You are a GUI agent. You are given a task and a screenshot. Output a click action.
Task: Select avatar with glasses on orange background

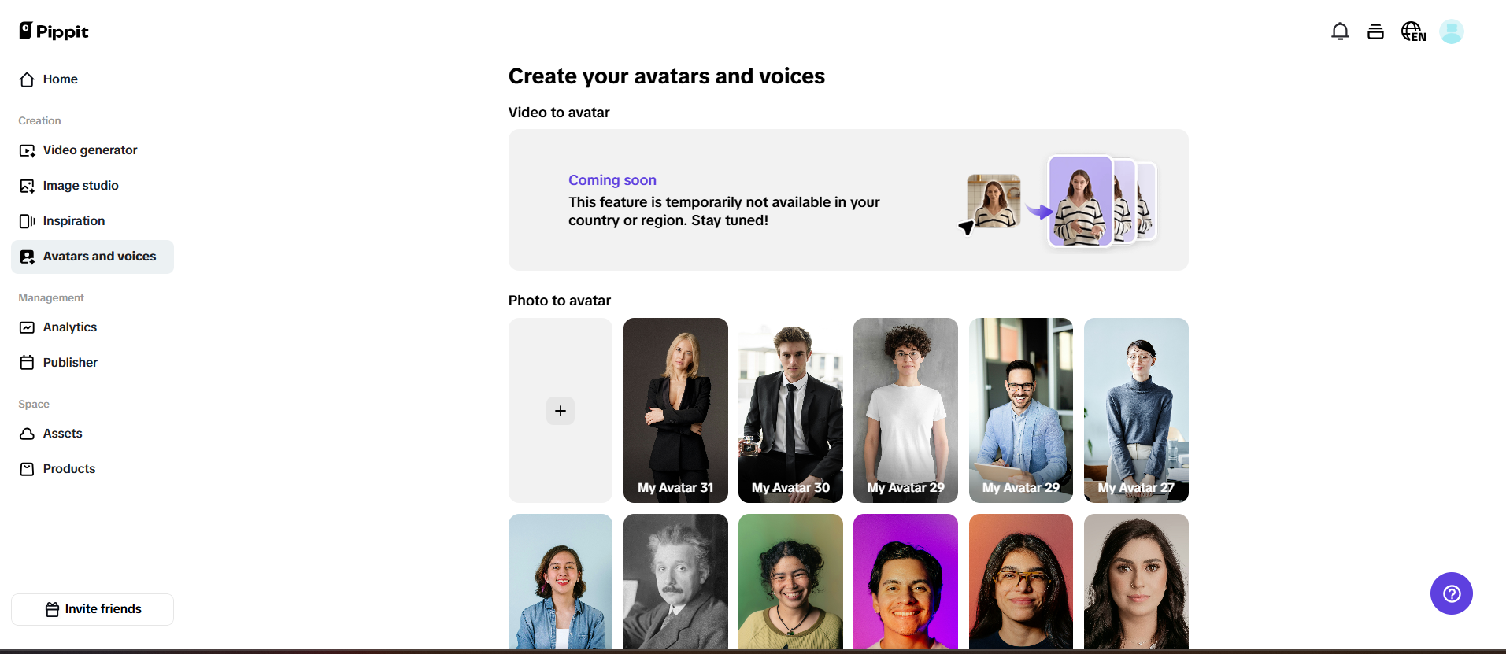(1021, 582)
